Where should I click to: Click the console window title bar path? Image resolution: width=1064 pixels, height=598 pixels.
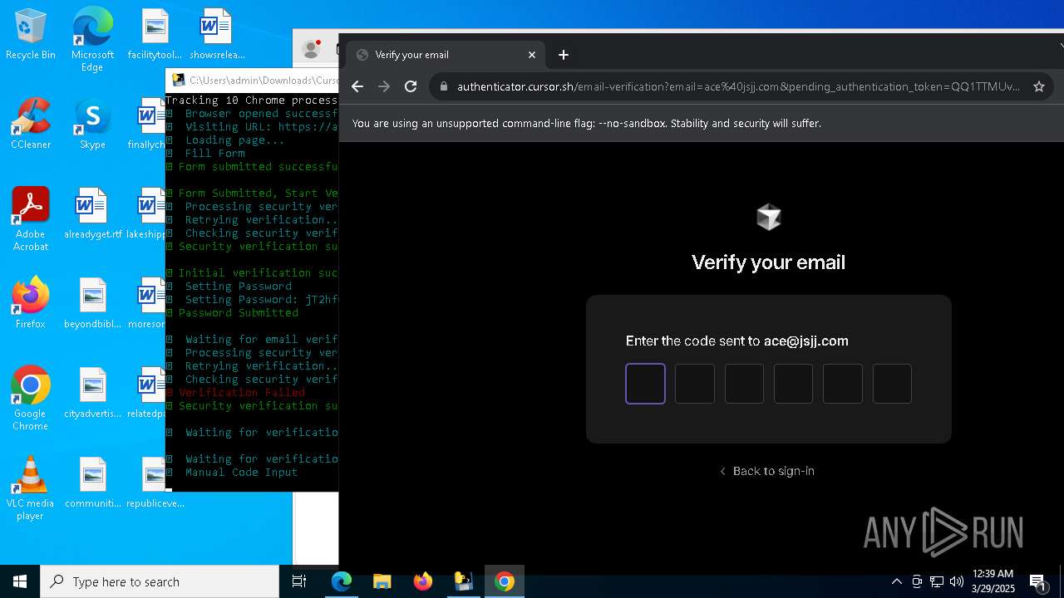pyautogui.click(x=264, y=81)
